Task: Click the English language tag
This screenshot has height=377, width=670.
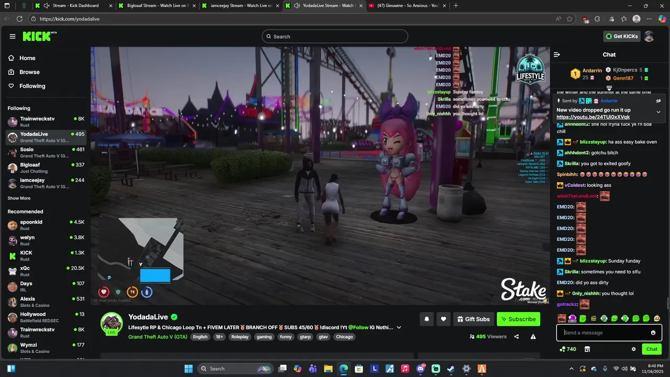Action: (x=200, y=337)
